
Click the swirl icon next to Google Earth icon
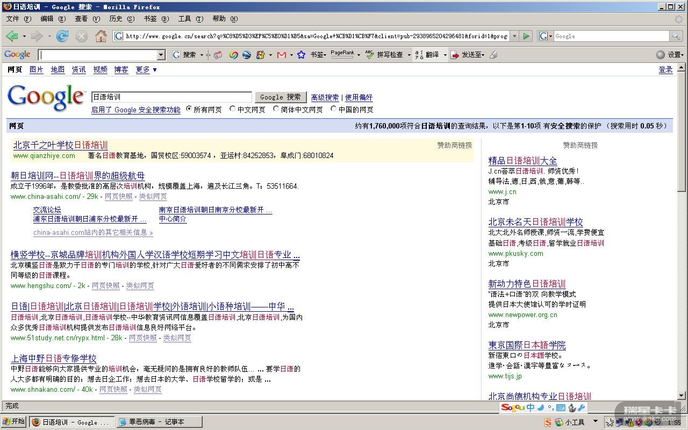(233, 55)
